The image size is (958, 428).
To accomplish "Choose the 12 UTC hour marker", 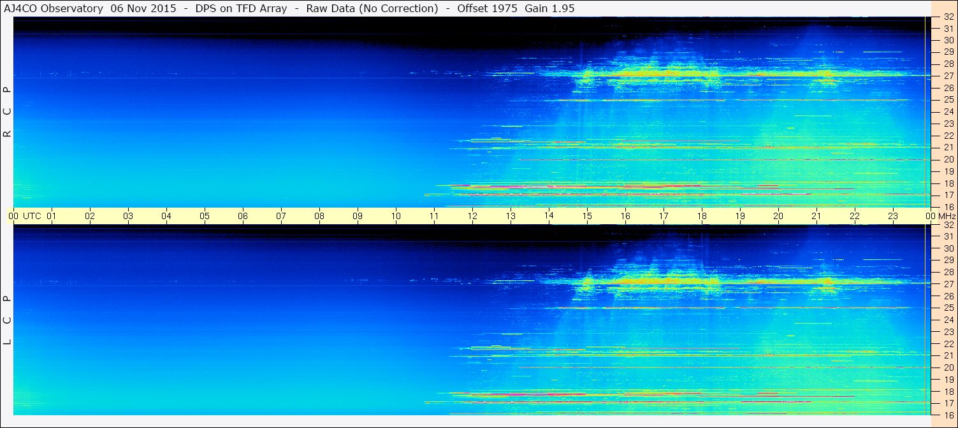I will tap(472, 216).
